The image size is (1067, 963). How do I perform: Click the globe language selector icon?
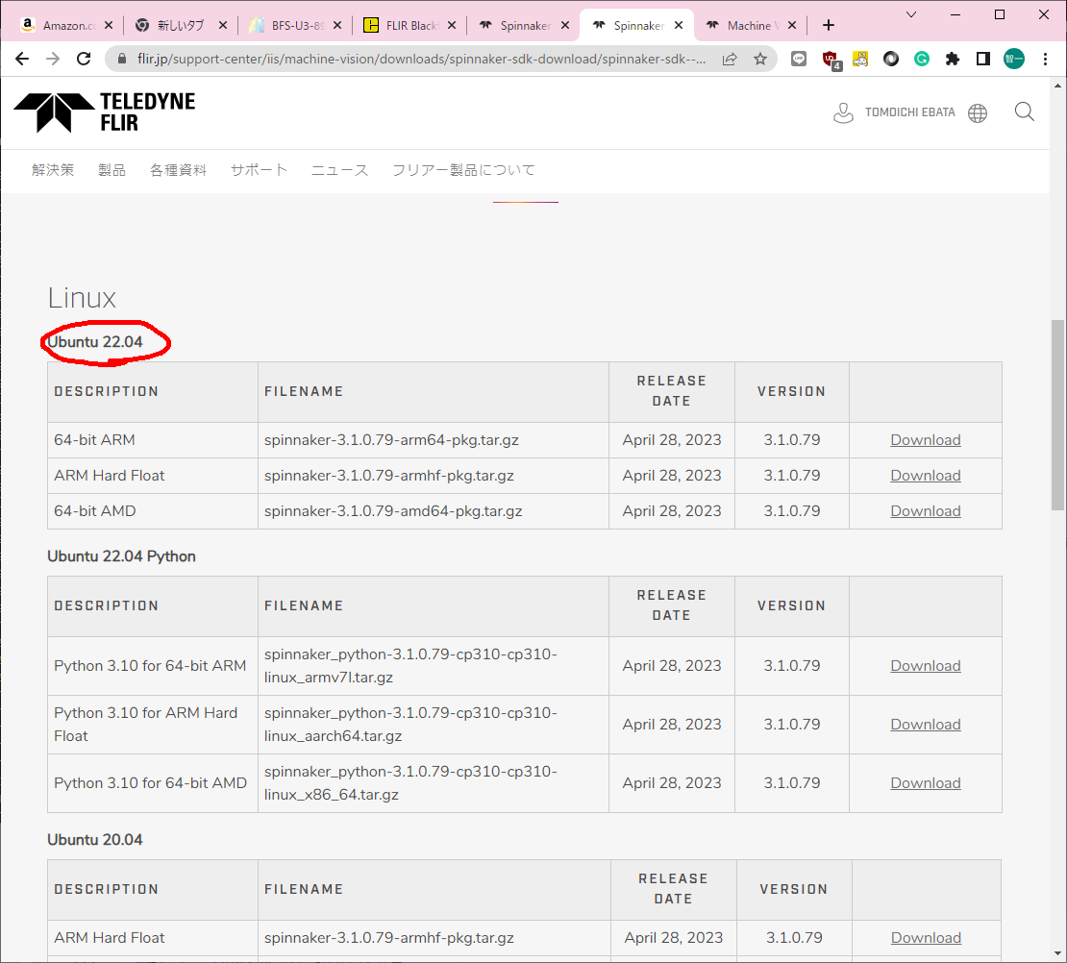coord(978,113)
